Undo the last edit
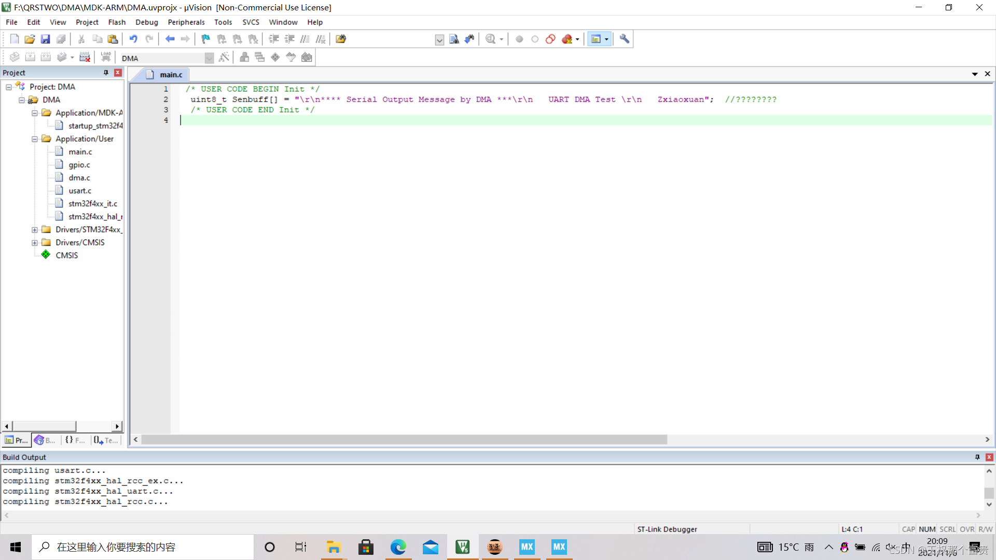Viewport: 996px width, 560px height. coord(133,39)
